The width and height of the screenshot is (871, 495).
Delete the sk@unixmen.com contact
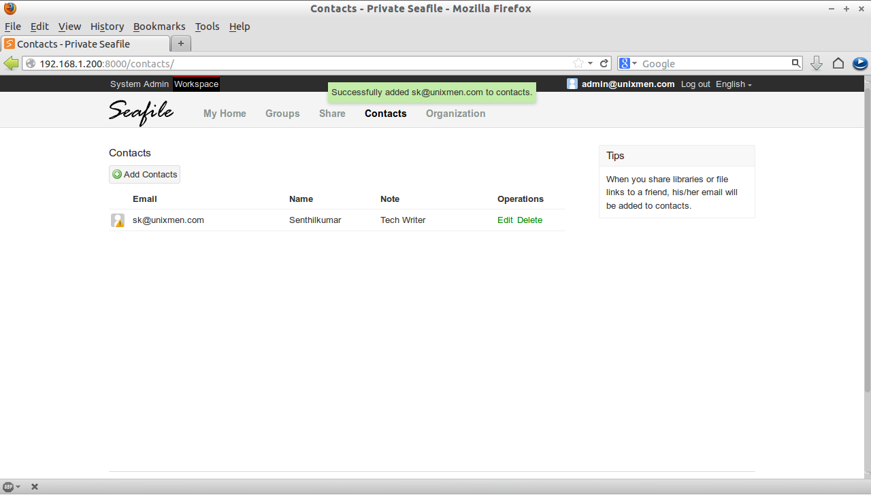[529, 220]
